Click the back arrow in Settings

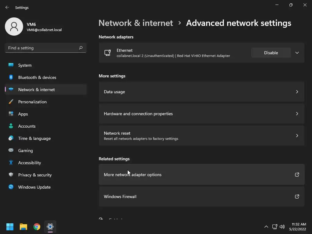click(x=7, y=7)
